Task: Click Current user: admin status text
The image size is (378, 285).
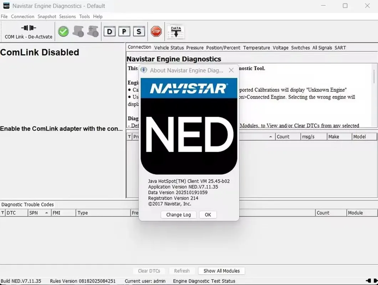Action: 145,281
